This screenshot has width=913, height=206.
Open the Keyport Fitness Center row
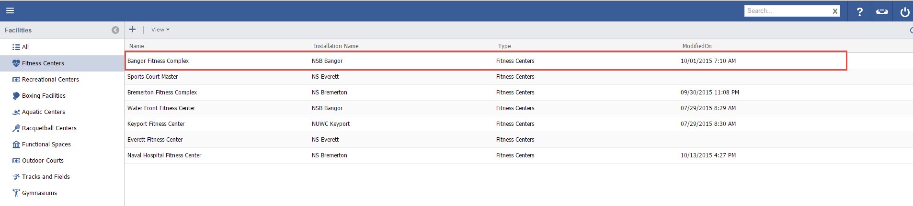156,124
